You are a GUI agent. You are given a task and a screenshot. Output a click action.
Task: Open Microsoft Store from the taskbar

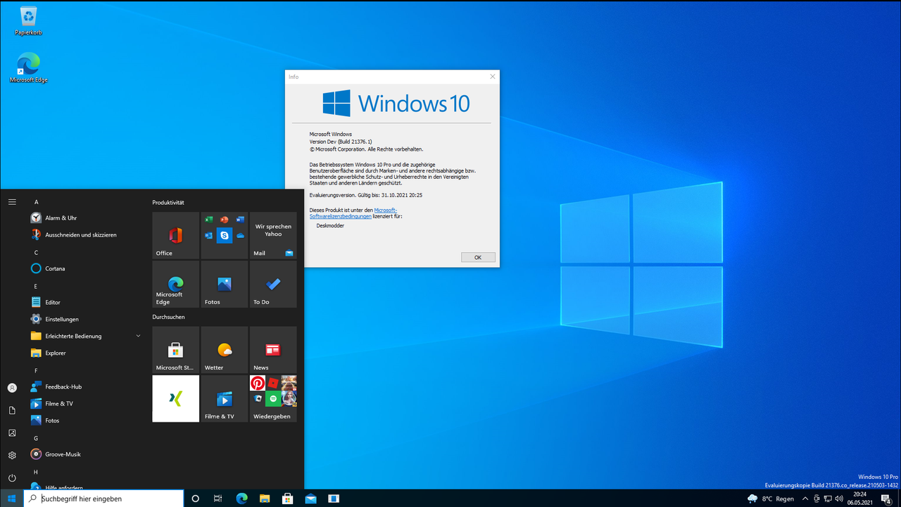287,499
